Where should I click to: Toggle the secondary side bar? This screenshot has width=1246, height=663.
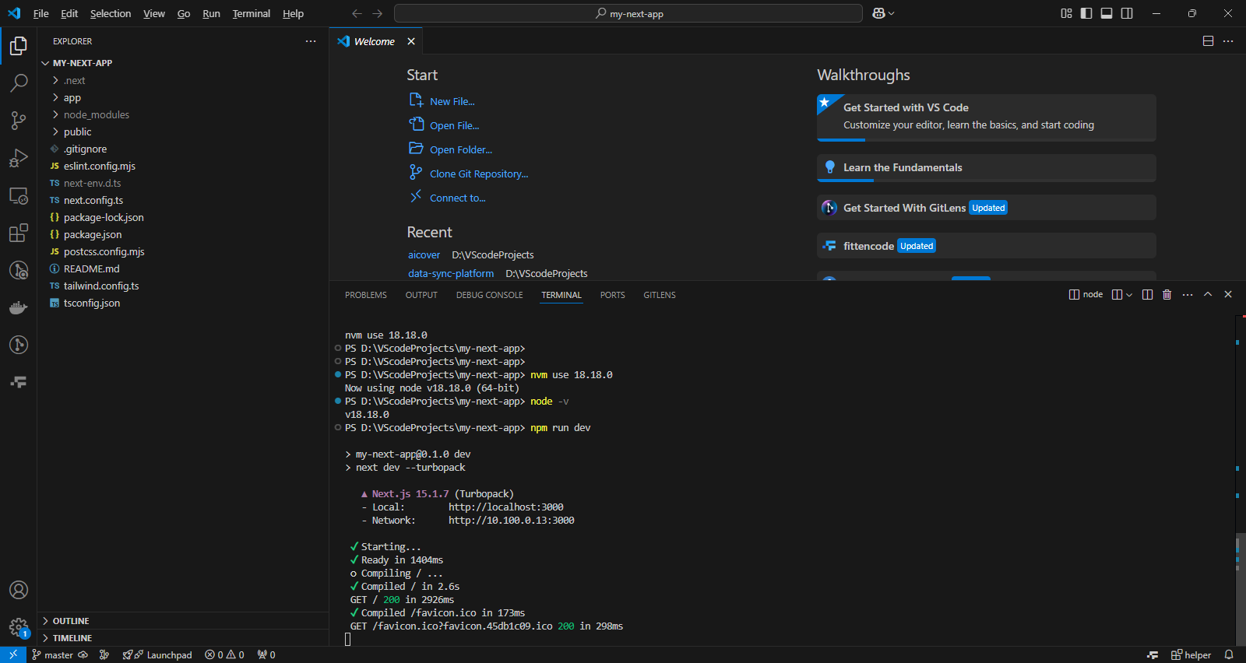pos(1127,13)
